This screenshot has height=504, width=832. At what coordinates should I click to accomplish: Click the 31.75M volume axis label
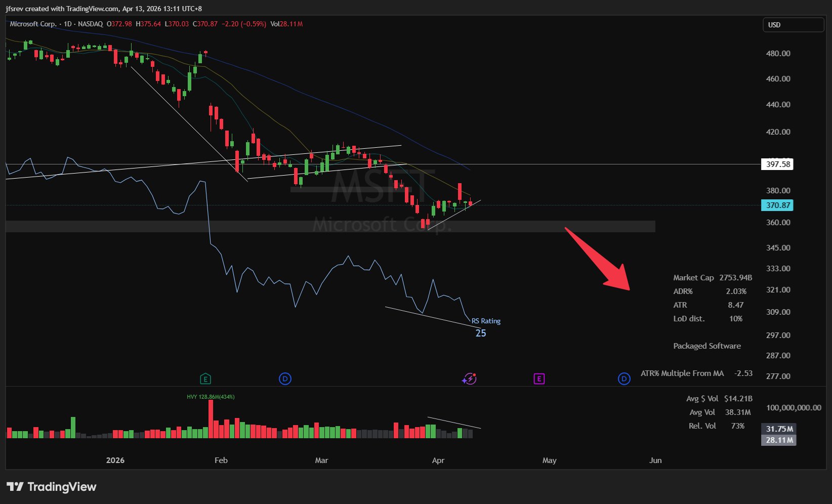point(779,429)
